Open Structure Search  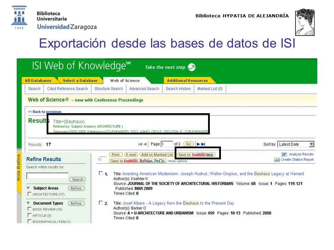pyautogui.click(x=109, y=89)
